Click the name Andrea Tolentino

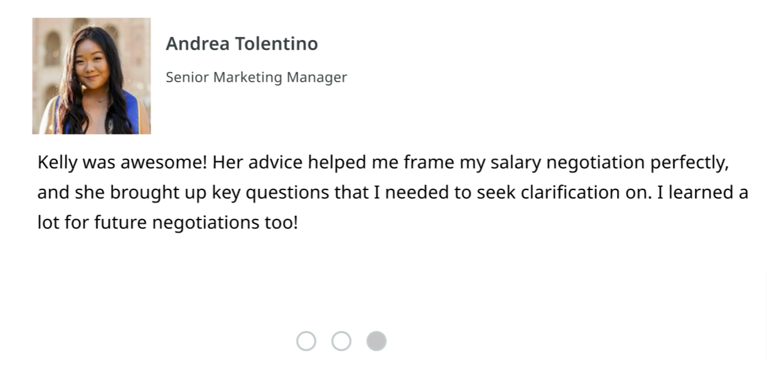pos(242,44)
